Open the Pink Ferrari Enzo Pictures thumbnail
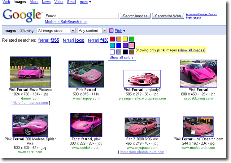The image size is (231, 163). [30, 72]
